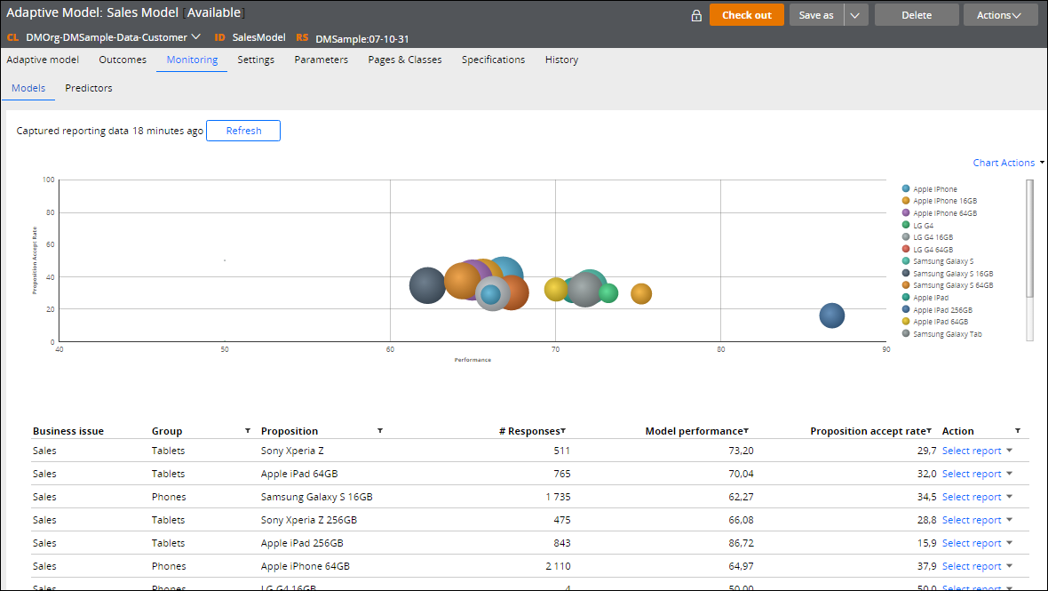Image resolution: width=1048 pixels, height=591 pixels.
Task: Click the blue Apple iPhone legend dot
Action: 905,188
